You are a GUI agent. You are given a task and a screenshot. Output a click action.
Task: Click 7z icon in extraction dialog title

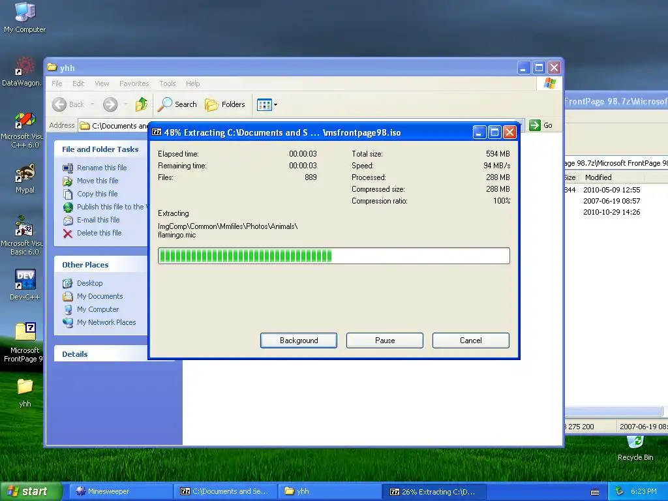[x=157, y=132]
